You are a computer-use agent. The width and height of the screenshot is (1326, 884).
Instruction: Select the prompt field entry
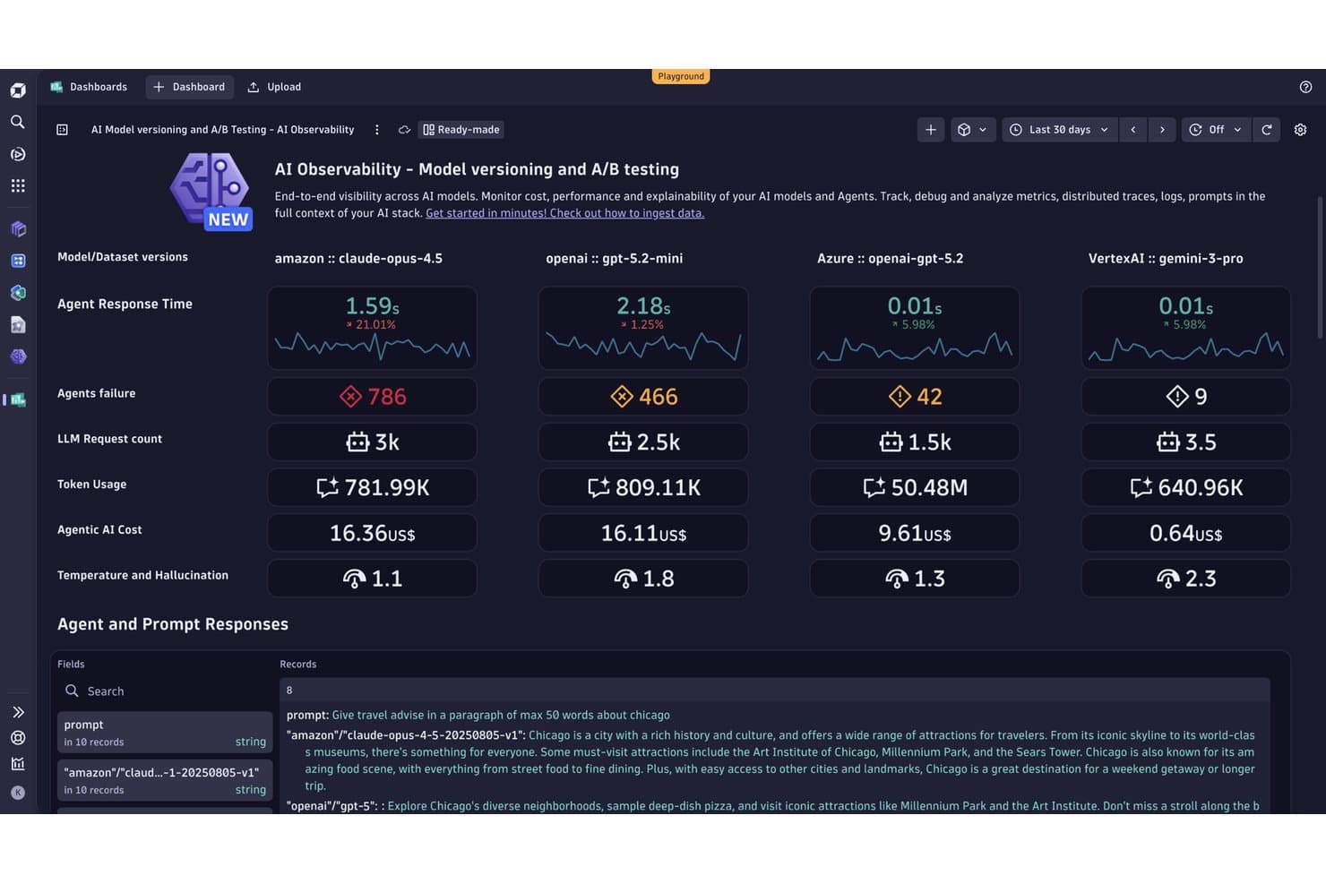pyautogui.click(x=165, y=733)
